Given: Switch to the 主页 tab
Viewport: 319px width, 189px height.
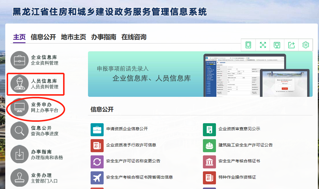Looking at the screenshot, I should click(19, 37).
